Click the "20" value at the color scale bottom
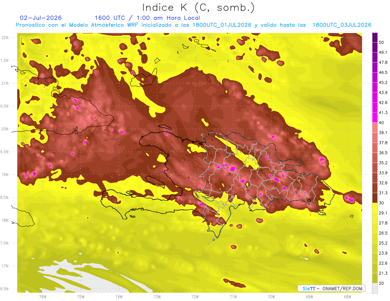Image resolution: width=390 pixels, height=301 pixels. click(382, 283)
